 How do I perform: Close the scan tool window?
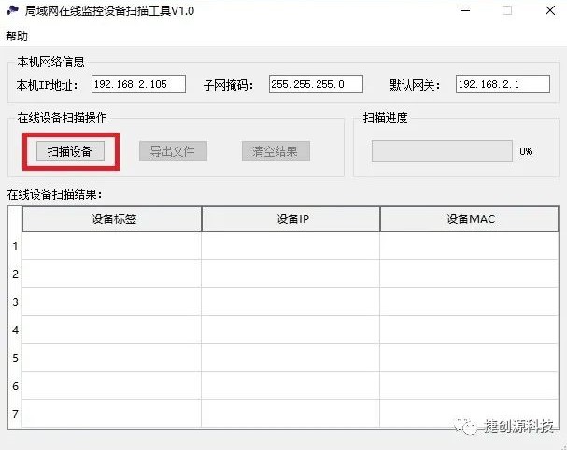pyautogui.click(x=550, y=10)
